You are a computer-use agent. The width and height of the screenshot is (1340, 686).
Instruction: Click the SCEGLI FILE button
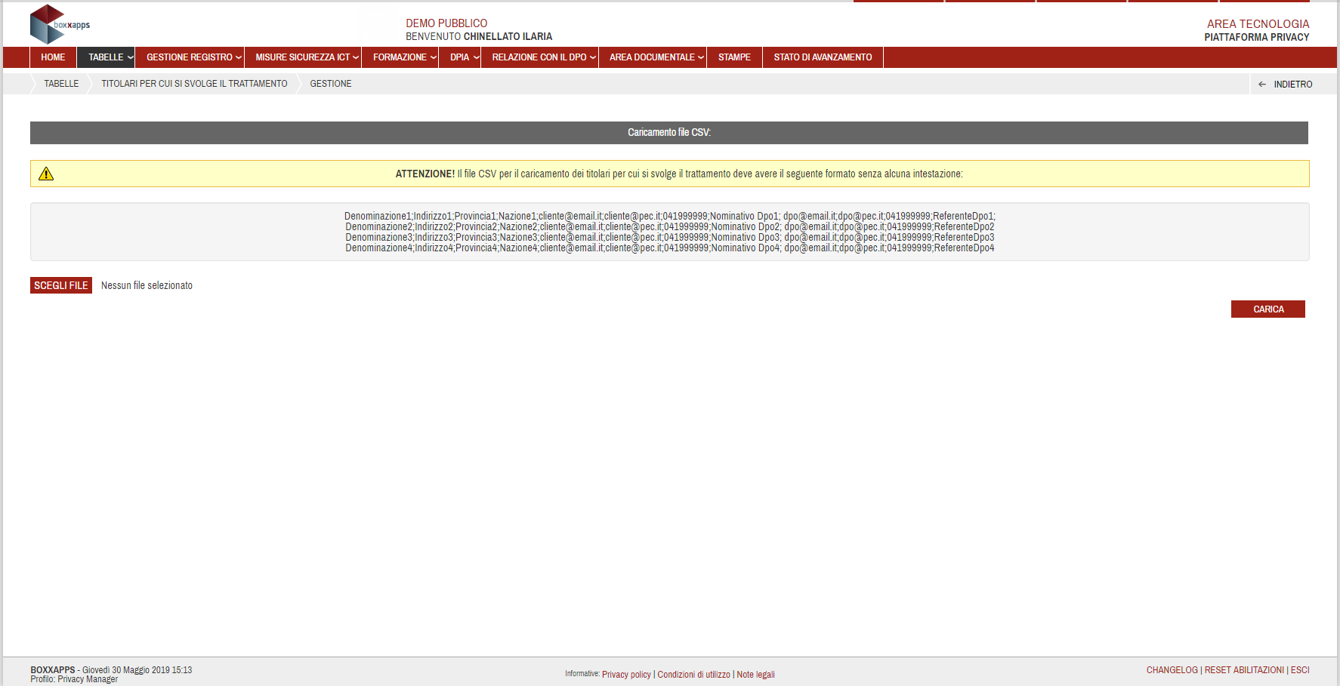[61, 285]
